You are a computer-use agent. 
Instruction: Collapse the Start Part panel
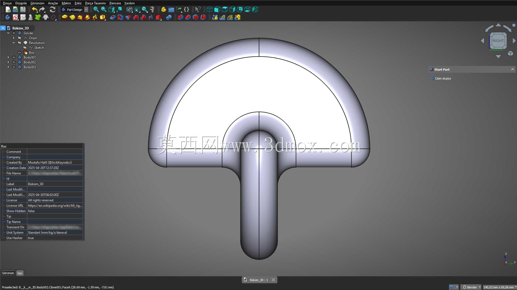[x=512, y=70]
